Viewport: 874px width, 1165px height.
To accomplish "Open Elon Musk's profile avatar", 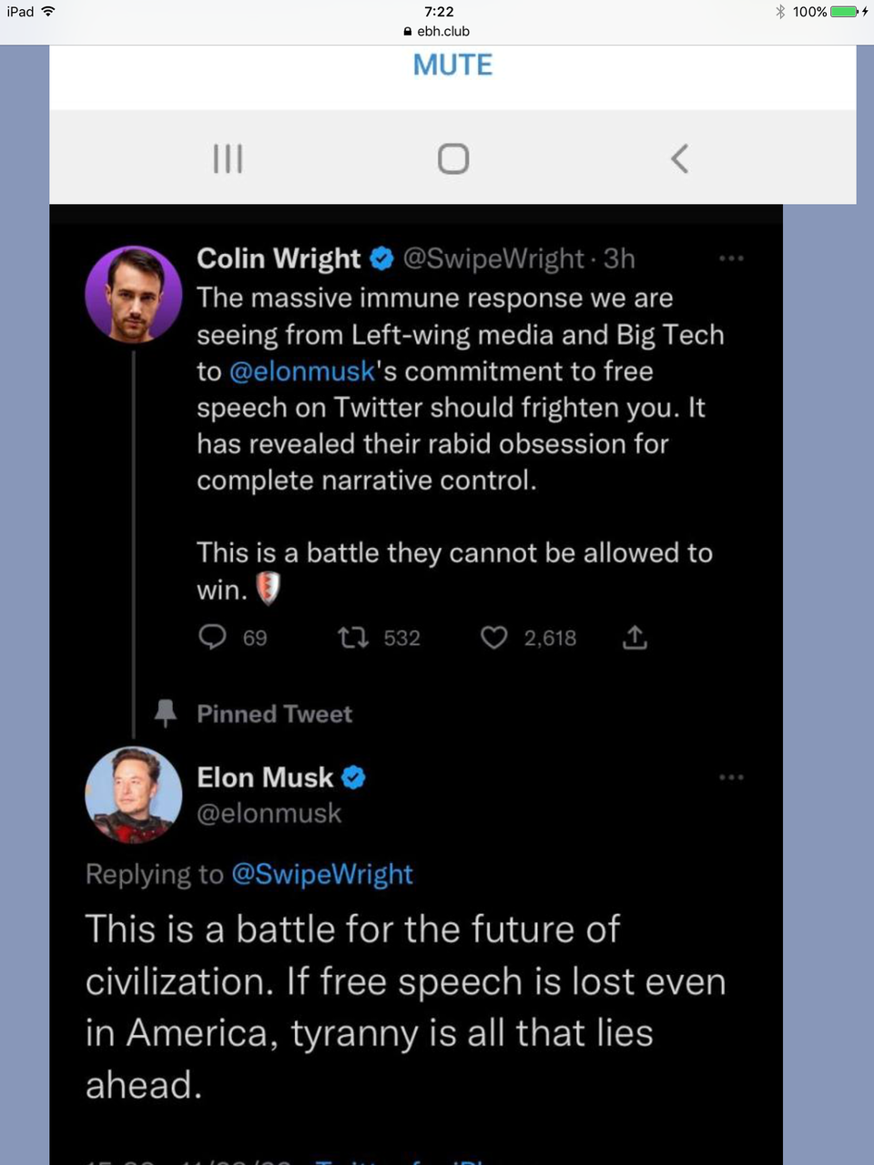I will pos(133,795).
